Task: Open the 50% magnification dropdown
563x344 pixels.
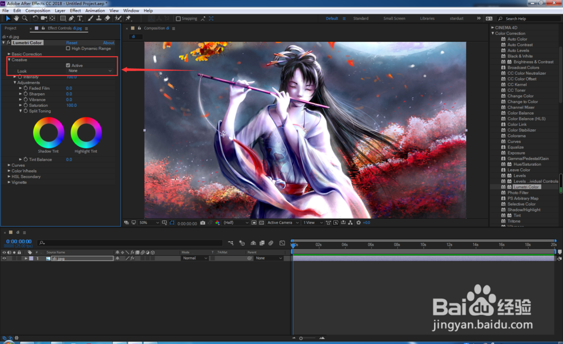Action: pos(149,223)
